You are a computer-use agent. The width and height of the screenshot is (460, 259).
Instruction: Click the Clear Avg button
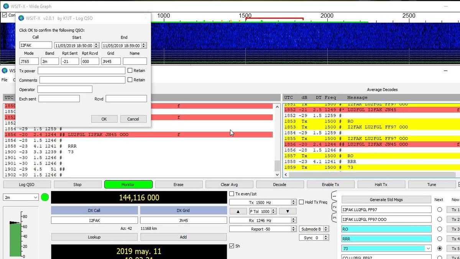(229, 185)
